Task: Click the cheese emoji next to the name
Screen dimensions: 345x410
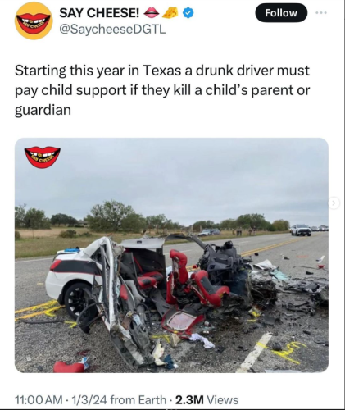Action: point(170,12)
